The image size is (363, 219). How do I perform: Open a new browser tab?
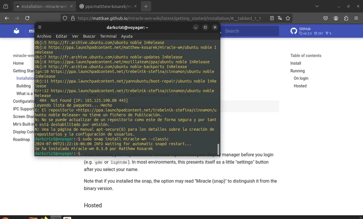(146, 6)
